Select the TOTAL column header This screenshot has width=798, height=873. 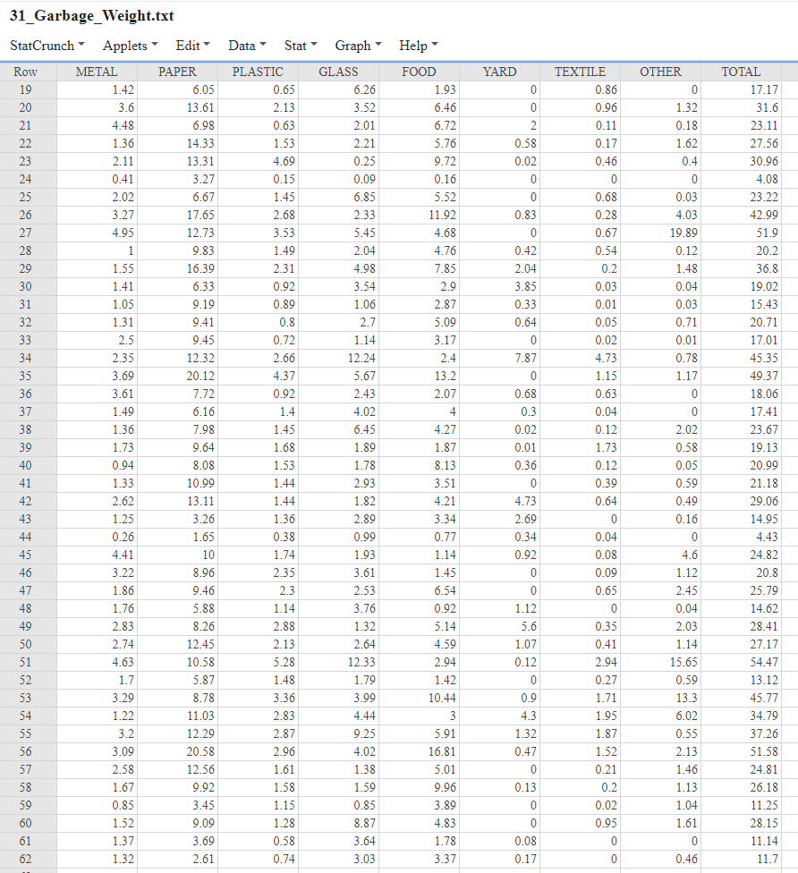click(740, 72)
